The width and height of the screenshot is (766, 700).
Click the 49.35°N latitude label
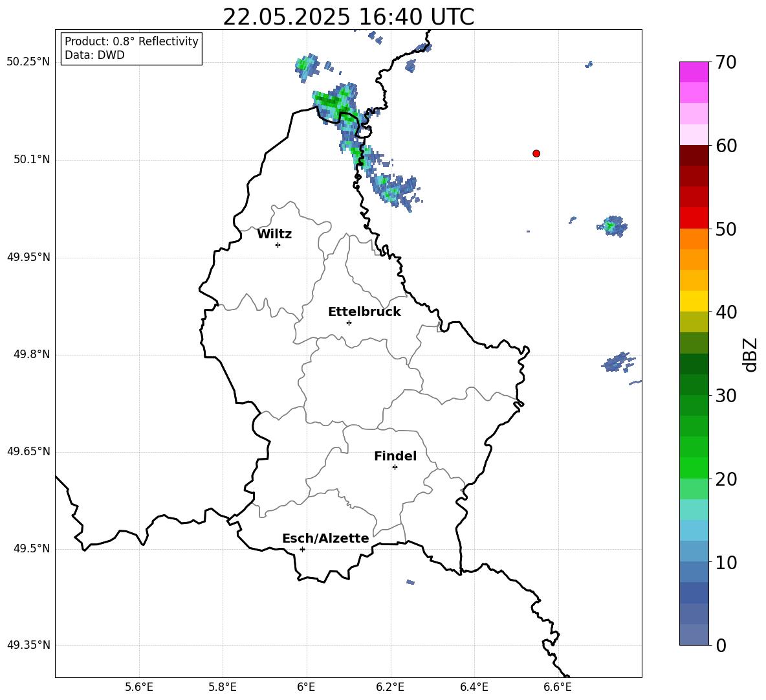(x=28, y=645)
